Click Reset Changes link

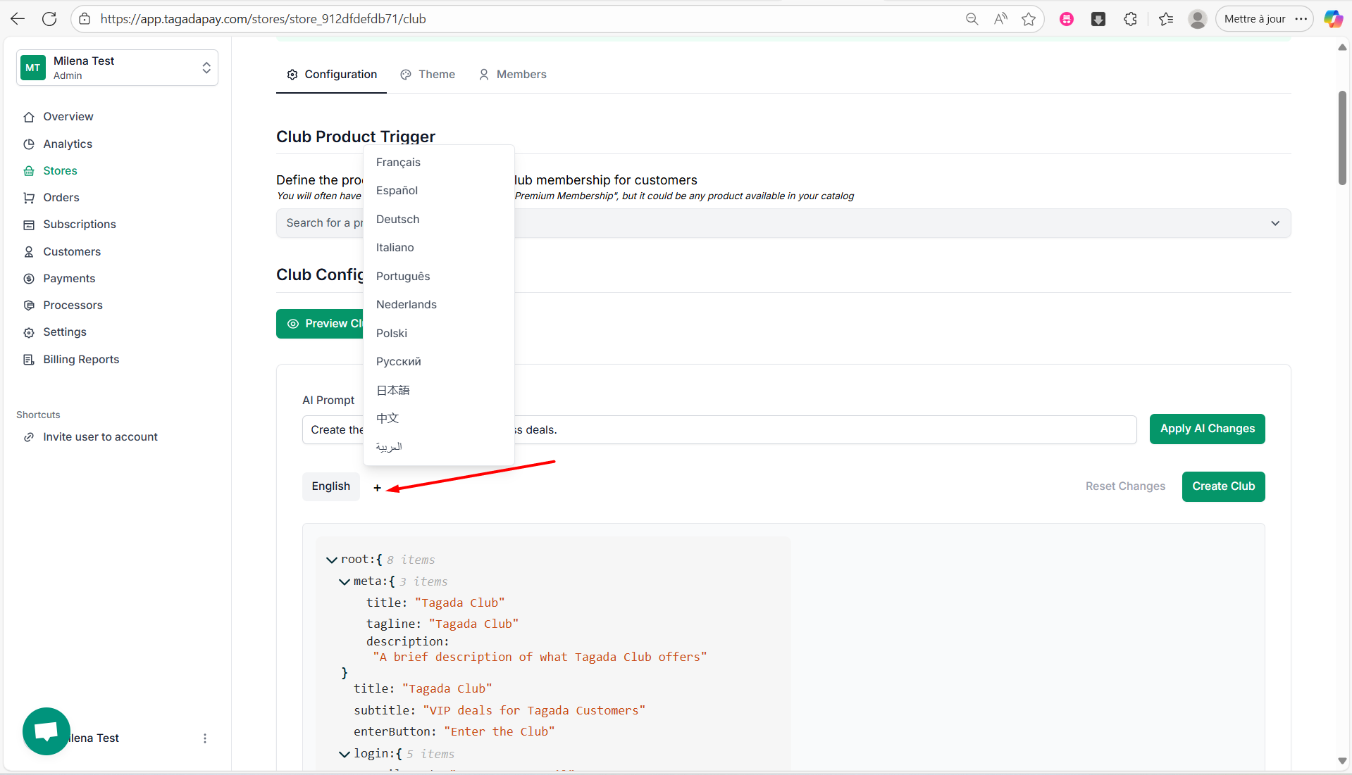tap(1125, 486)
